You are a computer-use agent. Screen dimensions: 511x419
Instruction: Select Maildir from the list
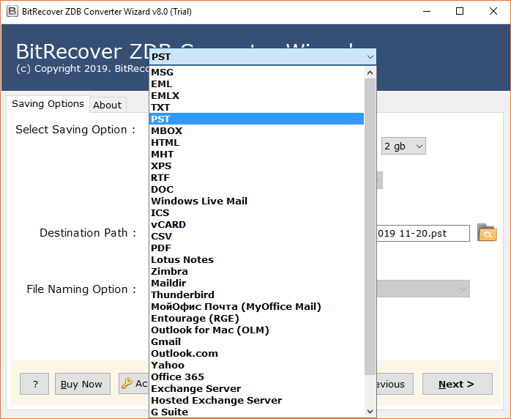click(256, 283)
